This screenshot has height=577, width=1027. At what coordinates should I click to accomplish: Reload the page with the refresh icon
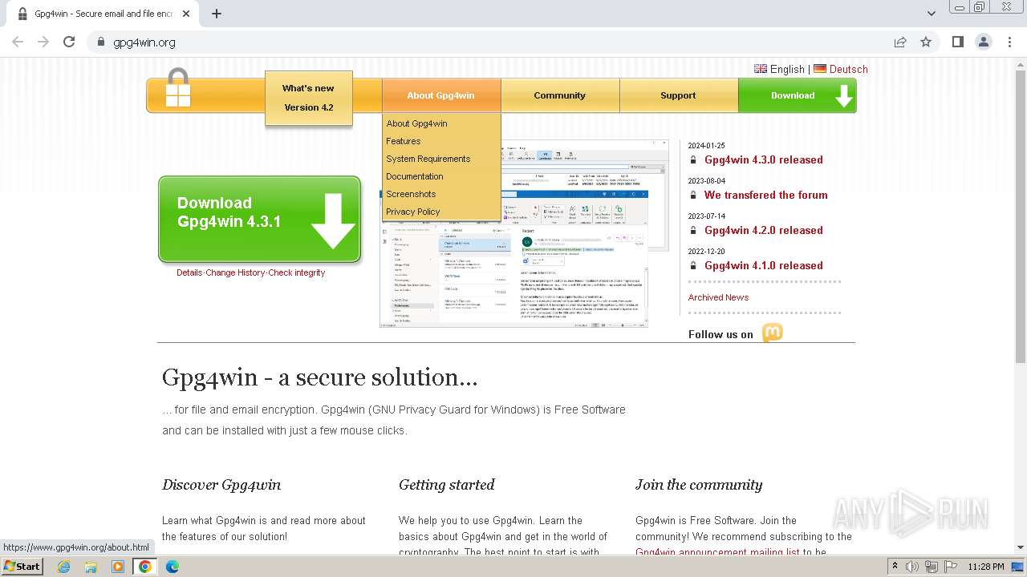(69, 42)
